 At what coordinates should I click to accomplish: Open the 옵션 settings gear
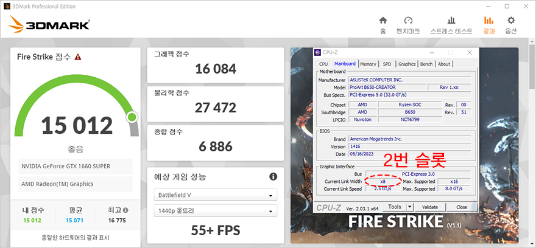pyautogui.click(x=510, y=25)
